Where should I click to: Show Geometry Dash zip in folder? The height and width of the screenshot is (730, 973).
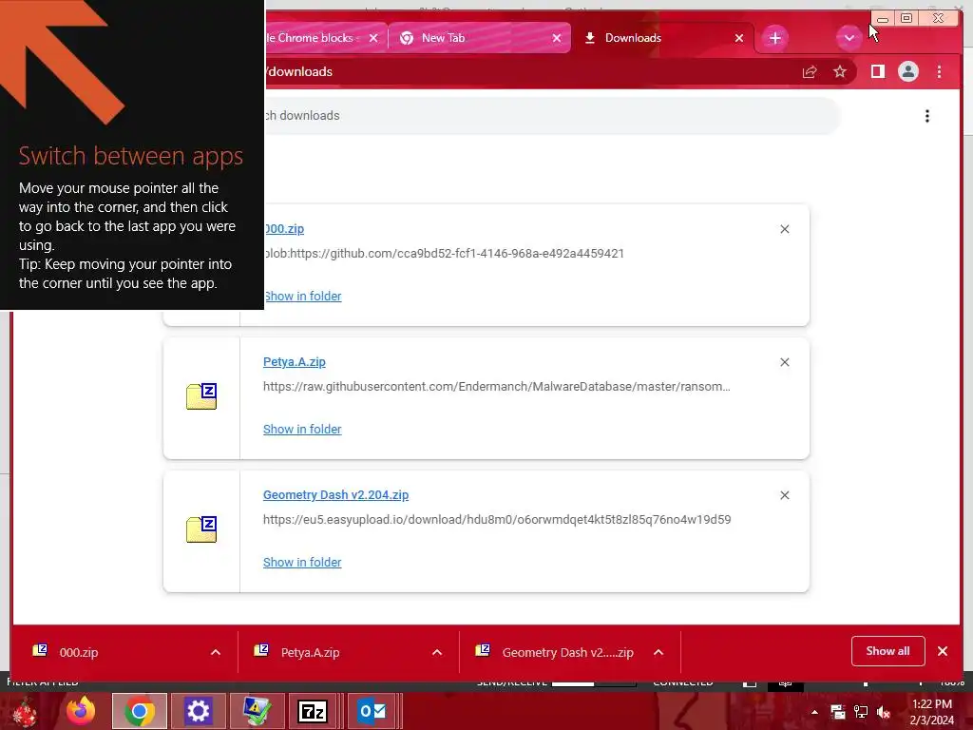[302, 562]
